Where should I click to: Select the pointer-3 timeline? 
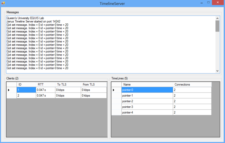147,107
